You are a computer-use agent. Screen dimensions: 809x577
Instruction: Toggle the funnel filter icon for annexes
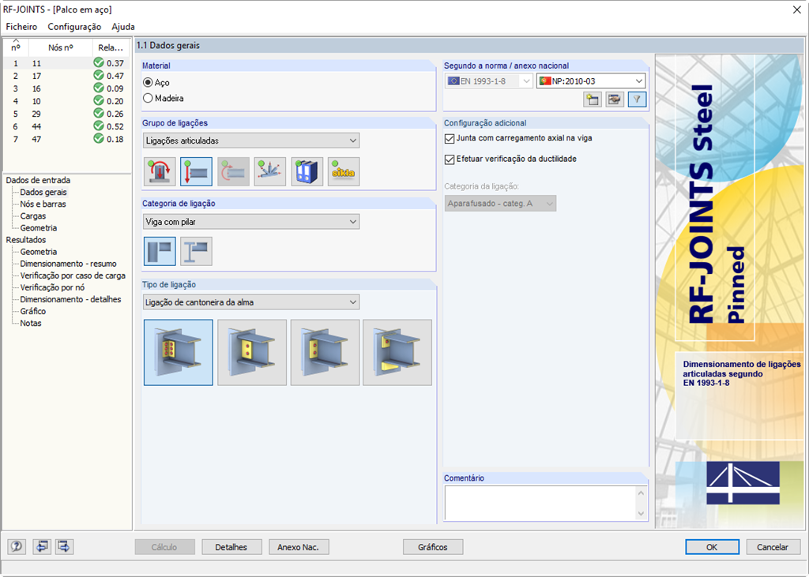(x=638, y=99)
